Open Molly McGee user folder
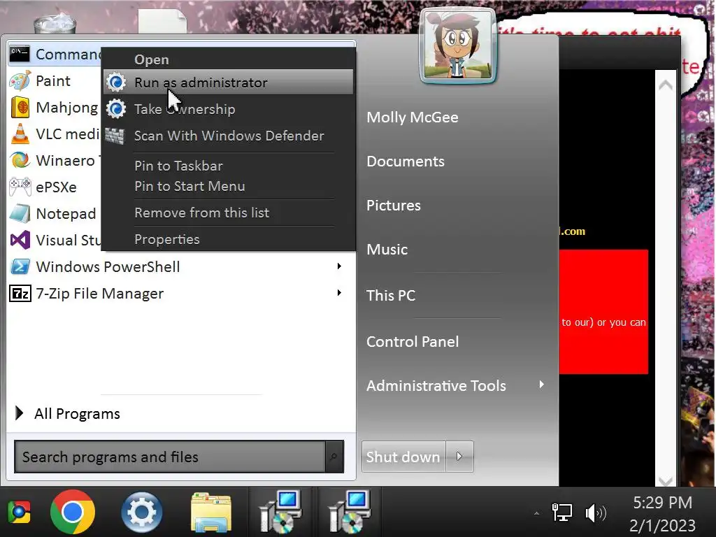716x537 pixels. tap(413, 117)
